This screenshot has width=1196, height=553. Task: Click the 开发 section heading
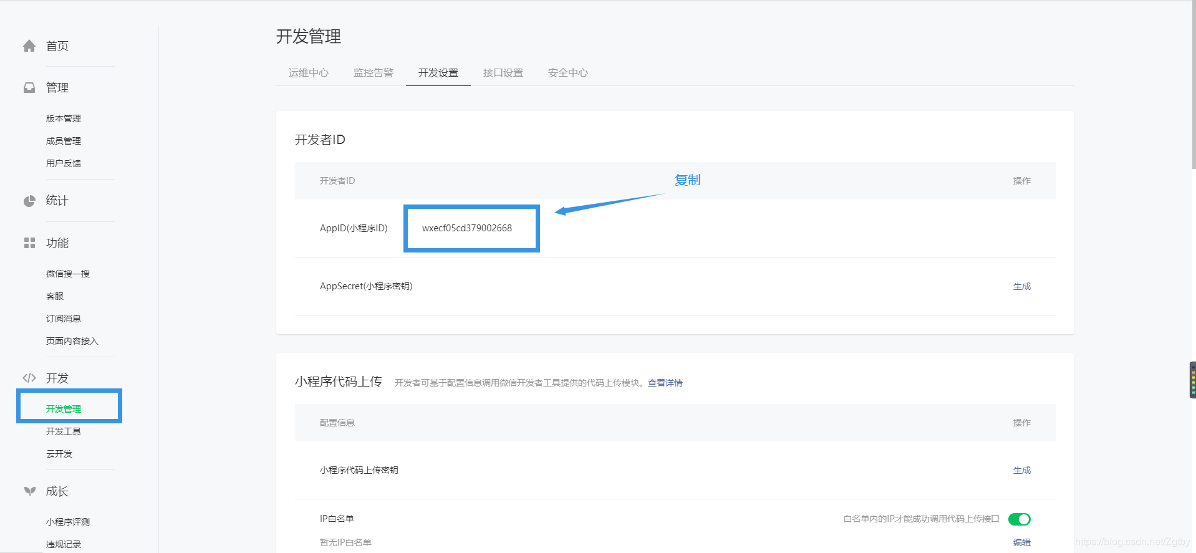pos(57,378)
